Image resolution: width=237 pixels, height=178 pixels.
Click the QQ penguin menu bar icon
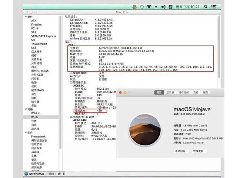tap(134, 7)
